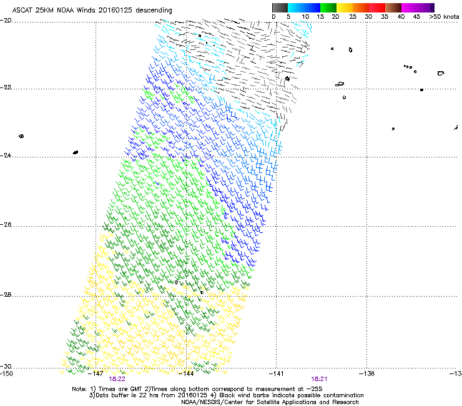Click the 'NOAA/NESDIS/Center for Satellite Applications and Research' credit
462x406 pixels.
click(270, 402)
